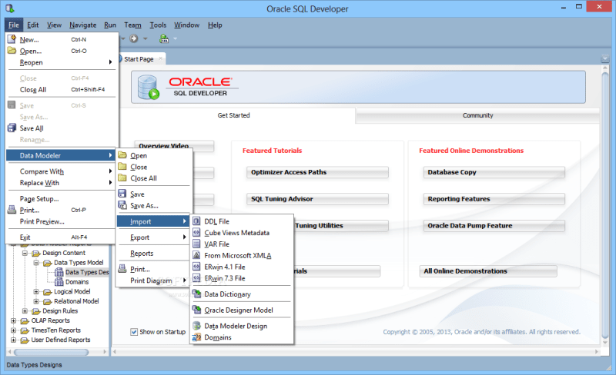Close the Start Page tab
616x375 pixels.
(160, 58)
